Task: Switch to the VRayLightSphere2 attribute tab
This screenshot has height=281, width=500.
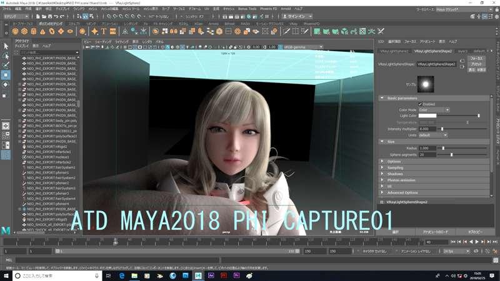Action: tap(394, 51)
